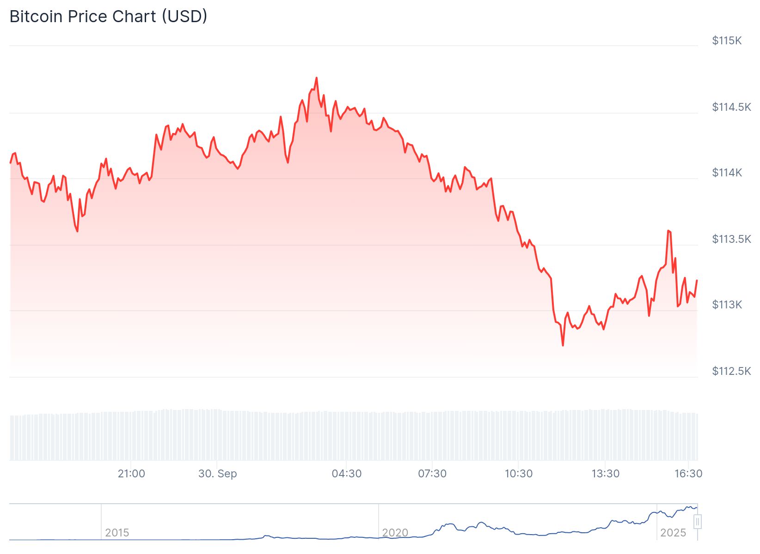Click the Bitcoin Price Chart (USD) title
Screen dimensions: 760x554
click(108, 17)
